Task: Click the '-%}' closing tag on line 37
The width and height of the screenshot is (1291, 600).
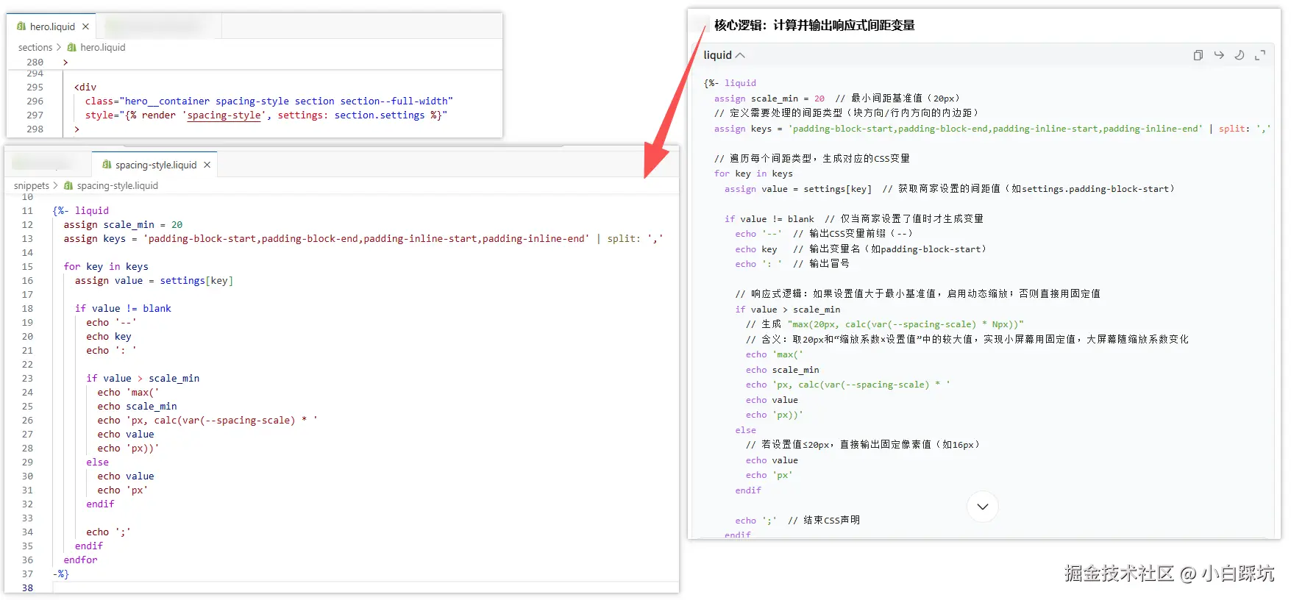Action: (60, 574)
